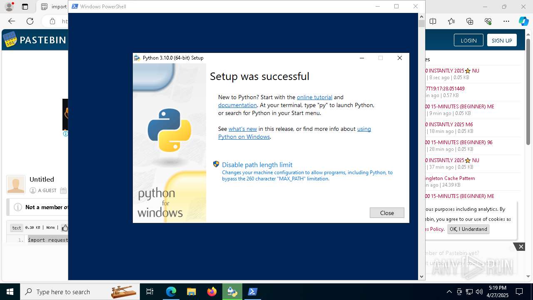Open volume control in system tray

479,292
